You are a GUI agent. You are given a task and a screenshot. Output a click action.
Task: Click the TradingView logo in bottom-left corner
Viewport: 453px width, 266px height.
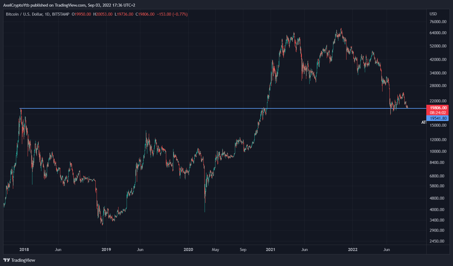click(x=7, y=260)
